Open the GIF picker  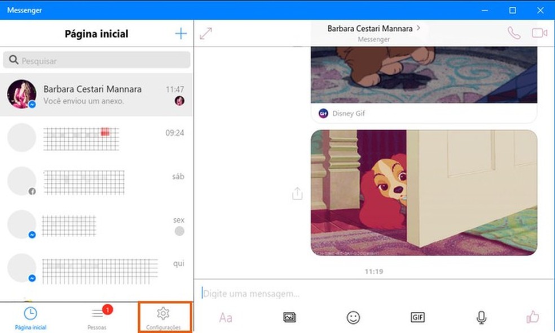417,317
